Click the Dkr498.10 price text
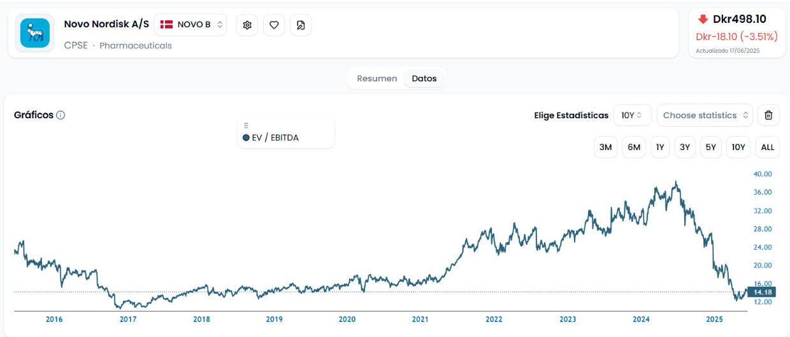The height and width of the screenshot is (337, 790). pos(739,19)
